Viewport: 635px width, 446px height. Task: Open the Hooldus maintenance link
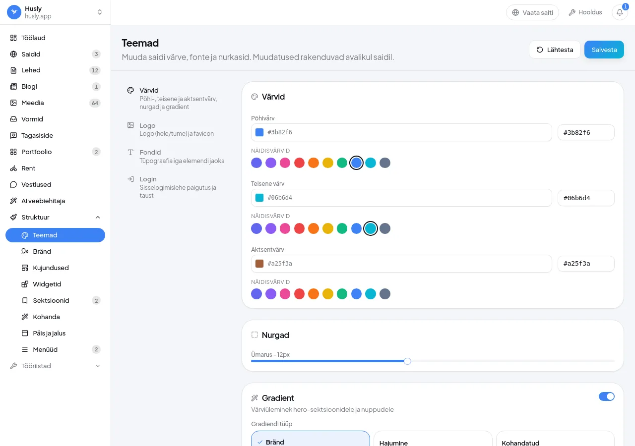click(585, 12)
